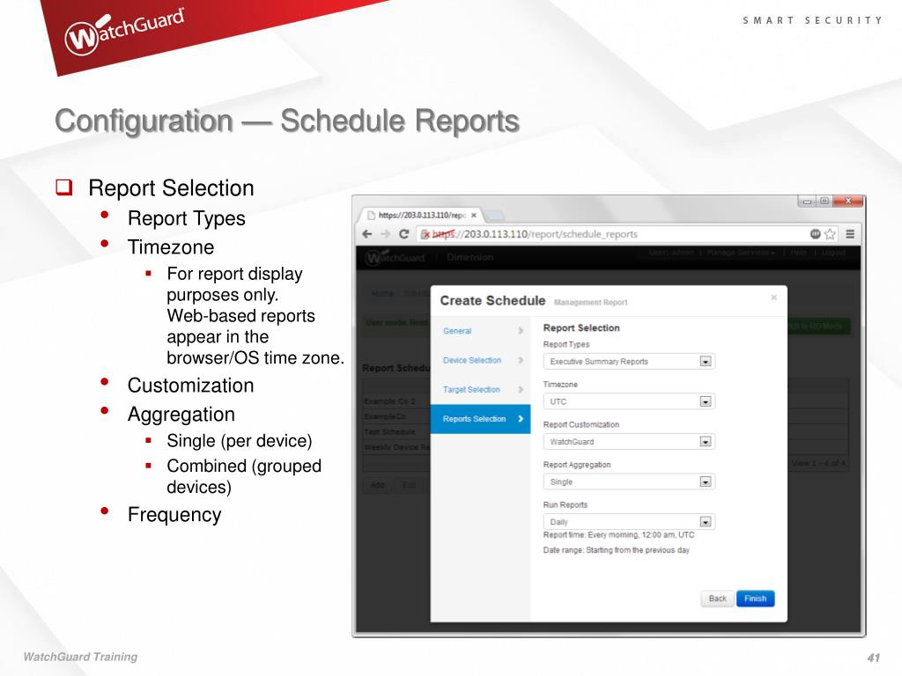Click the dimmed Add button
The image size is (902, 676).
point(377,485)
